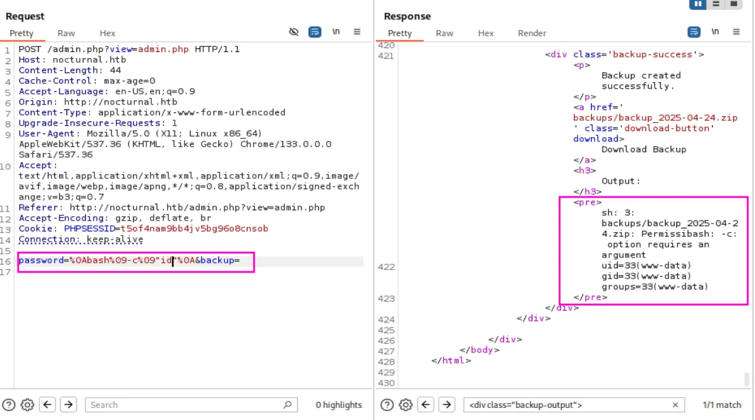The height and width of the screenshot is (420, 755).
Task: Click the magnifier icon in Request search
Action: pyautogui.click(x=287, y=405)
